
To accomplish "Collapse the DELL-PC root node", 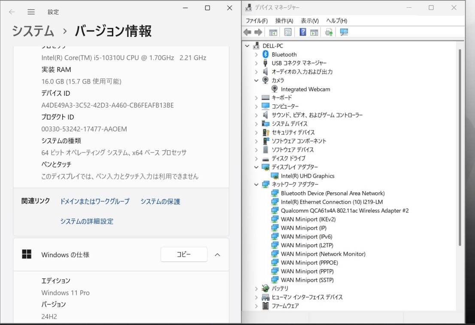I will click(247, 46).
